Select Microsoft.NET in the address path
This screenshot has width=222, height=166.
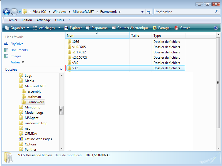(83, 12)
